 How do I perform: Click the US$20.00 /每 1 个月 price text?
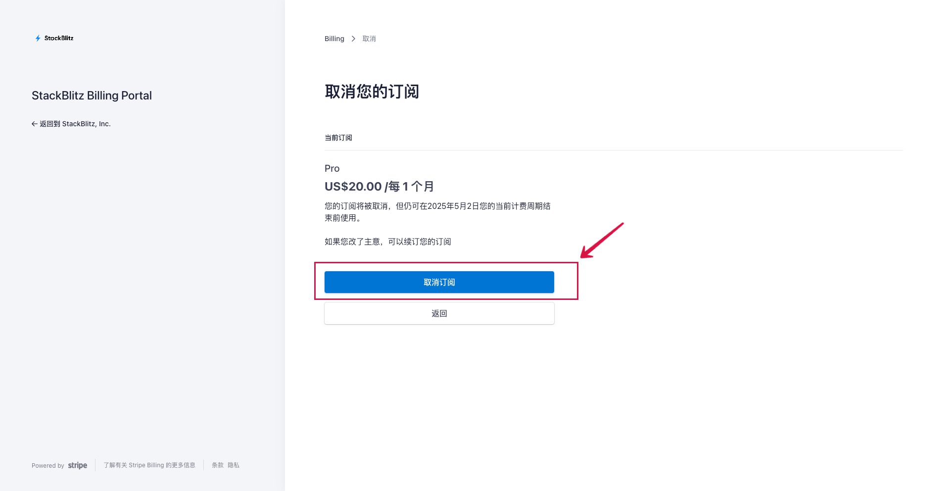(x=380, y=187)
